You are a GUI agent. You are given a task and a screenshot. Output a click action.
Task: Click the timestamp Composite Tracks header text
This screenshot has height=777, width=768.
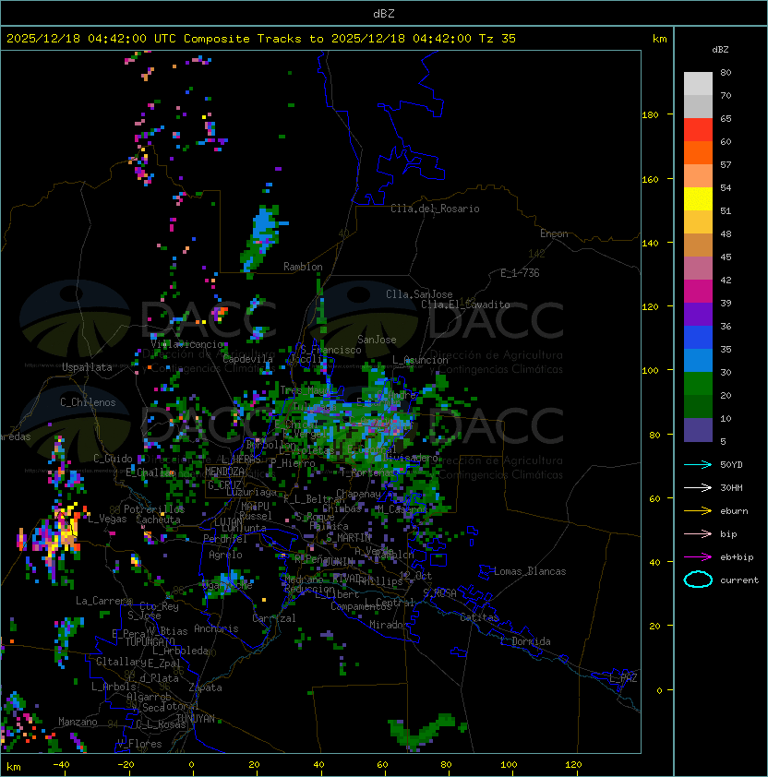pyautogui.click(x=261, y=39)
